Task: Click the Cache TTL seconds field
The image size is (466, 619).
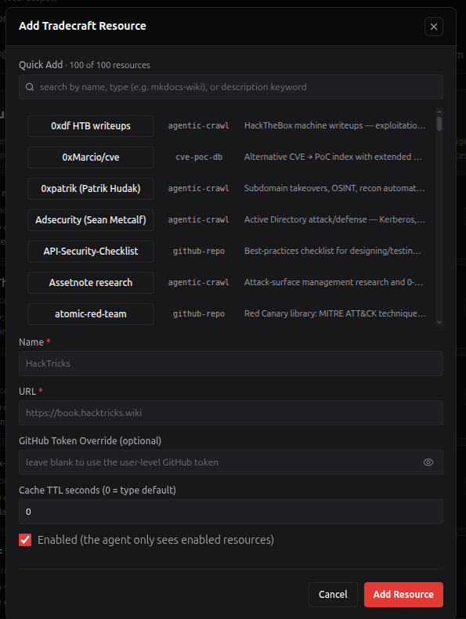Action: pos(231,512)
